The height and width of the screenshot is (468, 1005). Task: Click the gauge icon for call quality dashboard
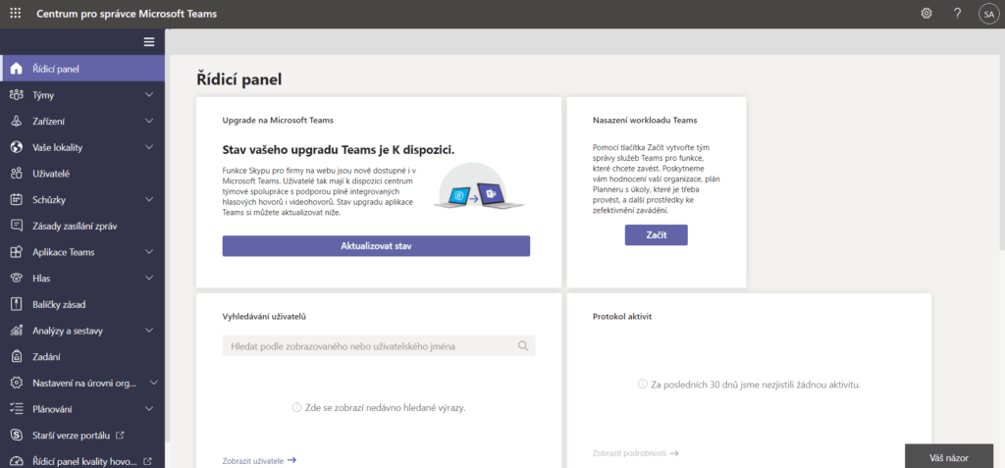click(x=17, y=461)
